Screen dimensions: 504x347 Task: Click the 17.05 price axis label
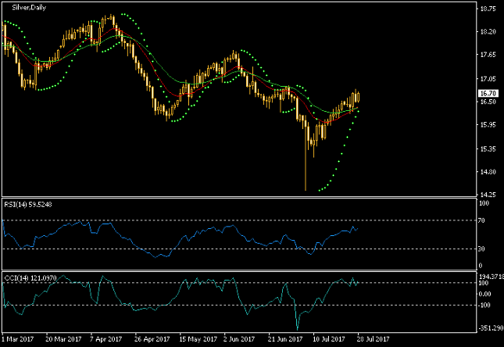pyautogui.click(x=488, y=79)
